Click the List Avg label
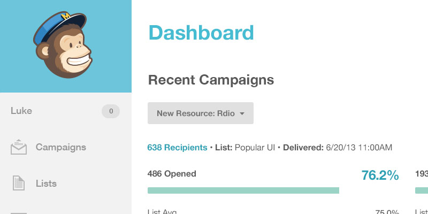The image size is (428, 214). tap(162, 211)
